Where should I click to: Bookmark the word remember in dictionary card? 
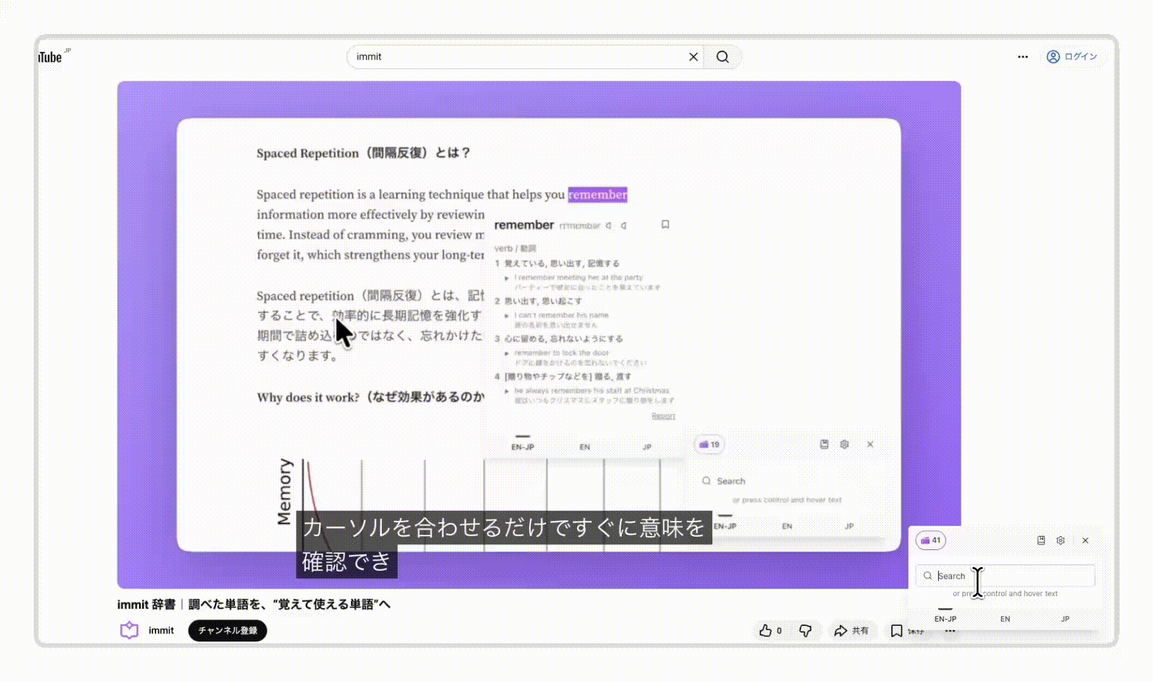tap(665, 225)
